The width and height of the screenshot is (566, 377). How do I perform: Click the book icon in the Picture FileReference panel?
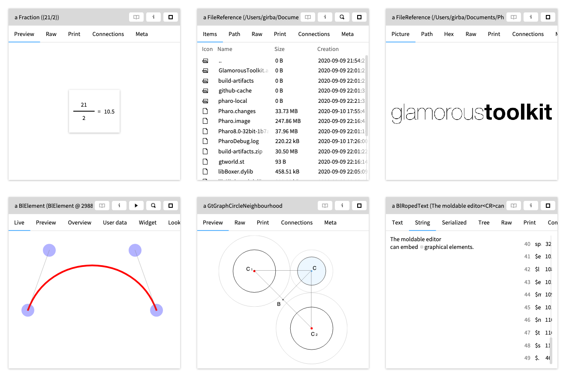coord(514,17)
